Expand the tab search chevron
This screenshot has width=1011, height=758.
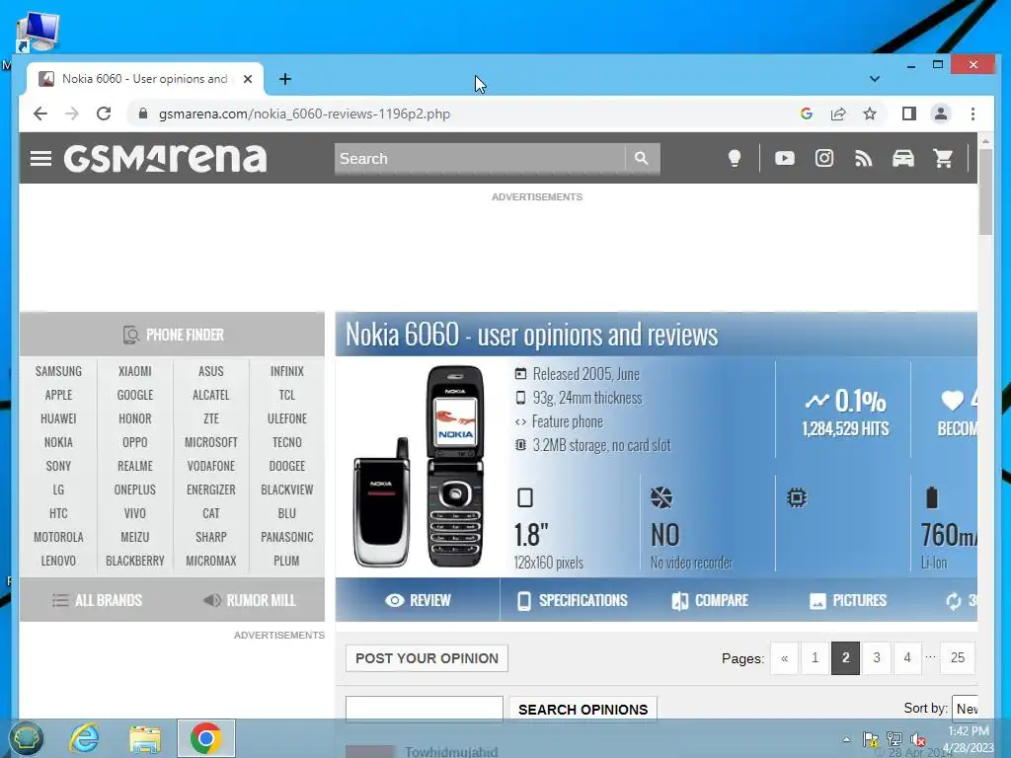point(875,79)
